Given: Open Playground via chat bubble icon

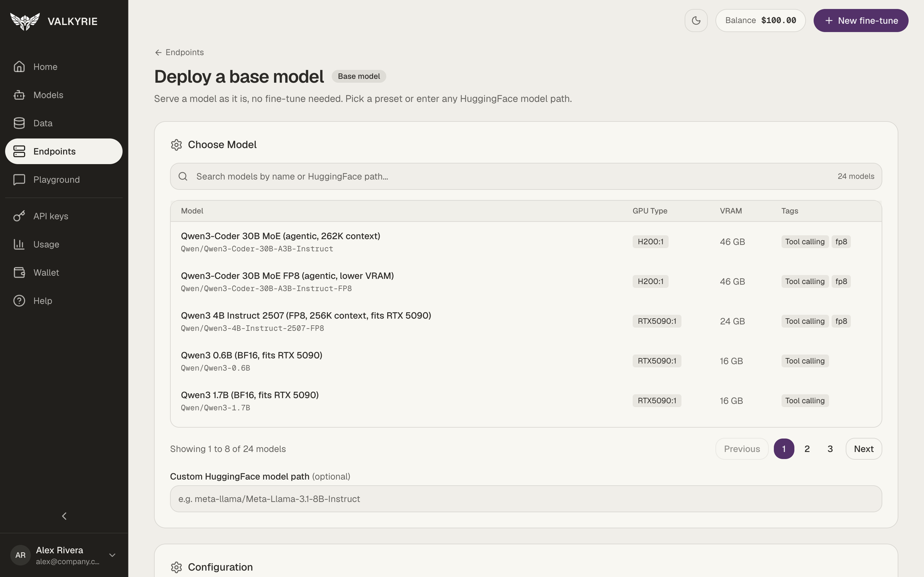Looking at the screenshot, I should pos(19,180).
